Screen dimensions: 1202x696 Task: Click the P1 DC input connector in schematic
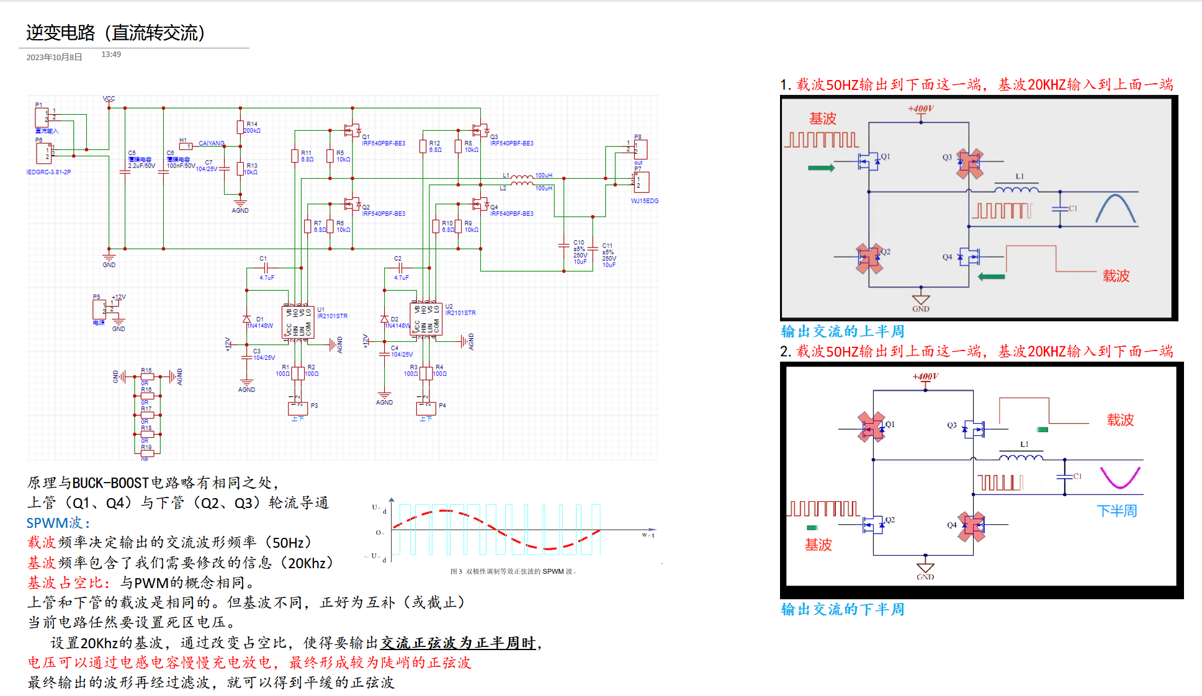click(42, 117)
